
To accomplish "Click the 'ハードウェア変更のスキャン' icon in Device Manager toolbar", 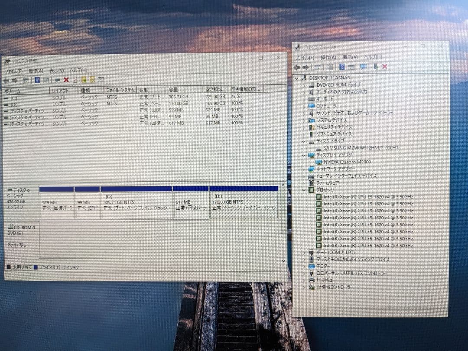I will 364,67.
